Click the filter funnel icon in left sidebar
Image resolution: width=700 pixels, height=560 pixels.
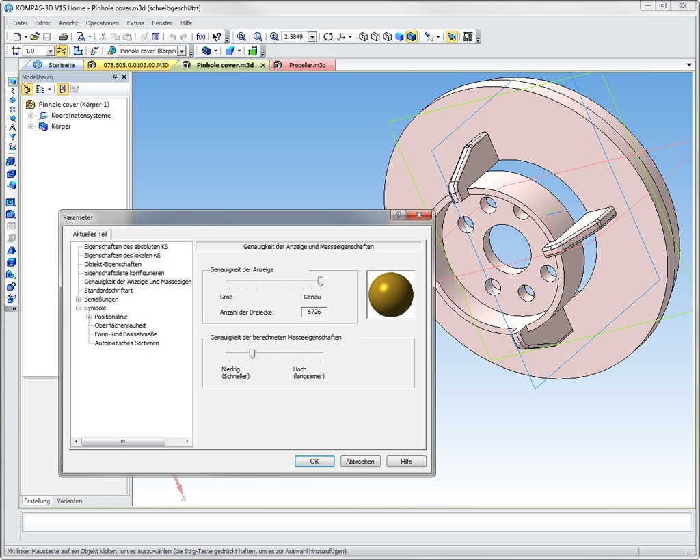coord(12,137)
